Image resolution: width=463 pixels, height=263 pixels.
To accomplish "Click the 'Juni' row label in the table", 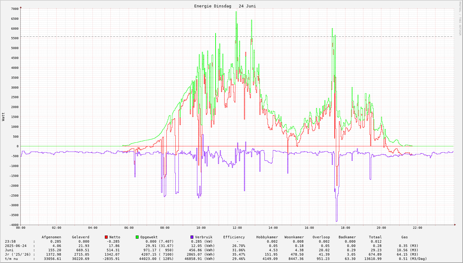I will point(9,250).
